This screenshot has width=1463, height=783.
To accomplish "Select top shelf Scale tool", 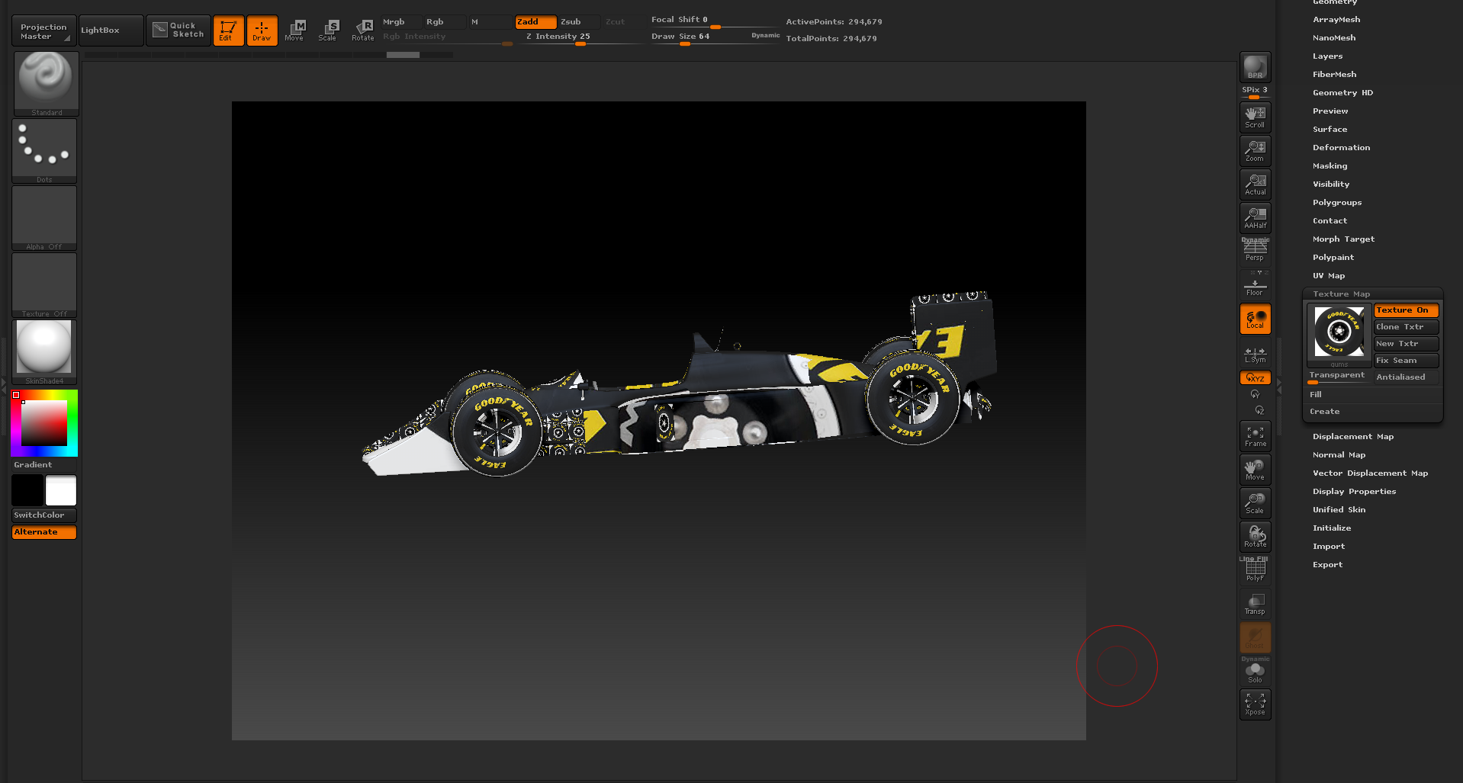I will 328,30.
